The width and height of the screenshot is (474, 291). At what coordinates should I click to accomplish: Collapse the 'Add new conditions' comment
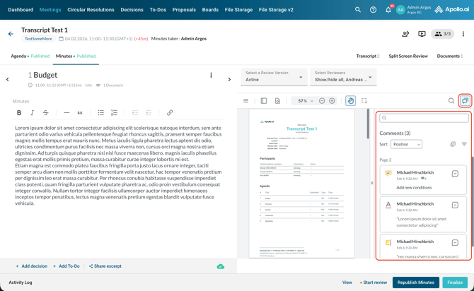click(x=455, y=174)
